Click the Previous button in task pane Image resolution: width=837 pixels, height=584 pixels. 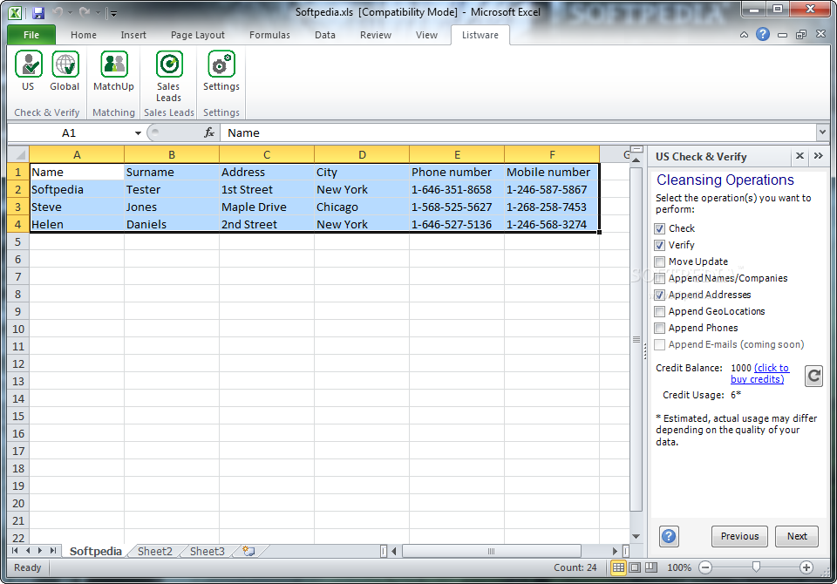point(739,536)
